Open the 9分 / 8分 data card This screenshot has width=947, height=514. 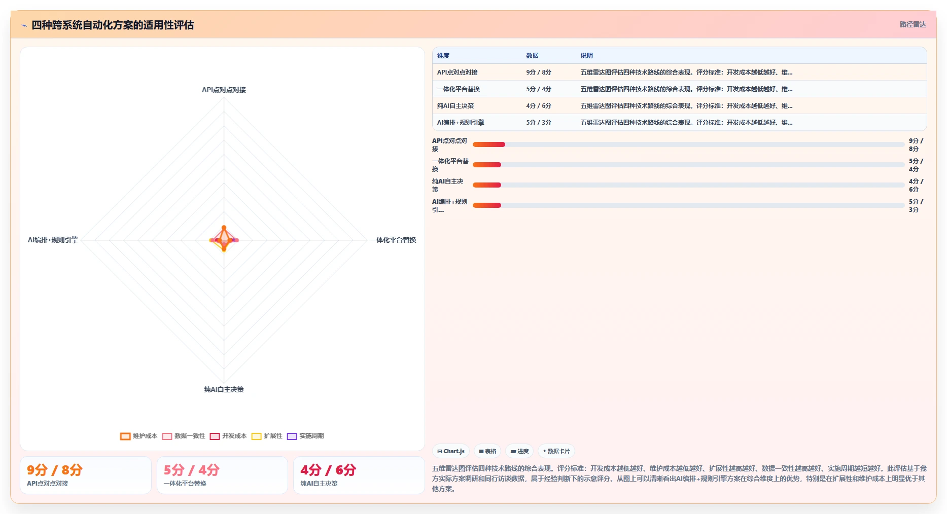pos(86,475)
